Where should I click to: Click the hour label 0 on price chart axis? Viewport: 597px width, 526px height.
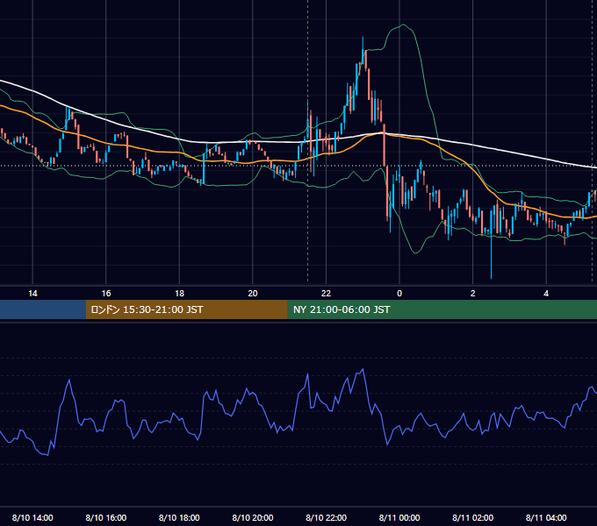(399, 294)
